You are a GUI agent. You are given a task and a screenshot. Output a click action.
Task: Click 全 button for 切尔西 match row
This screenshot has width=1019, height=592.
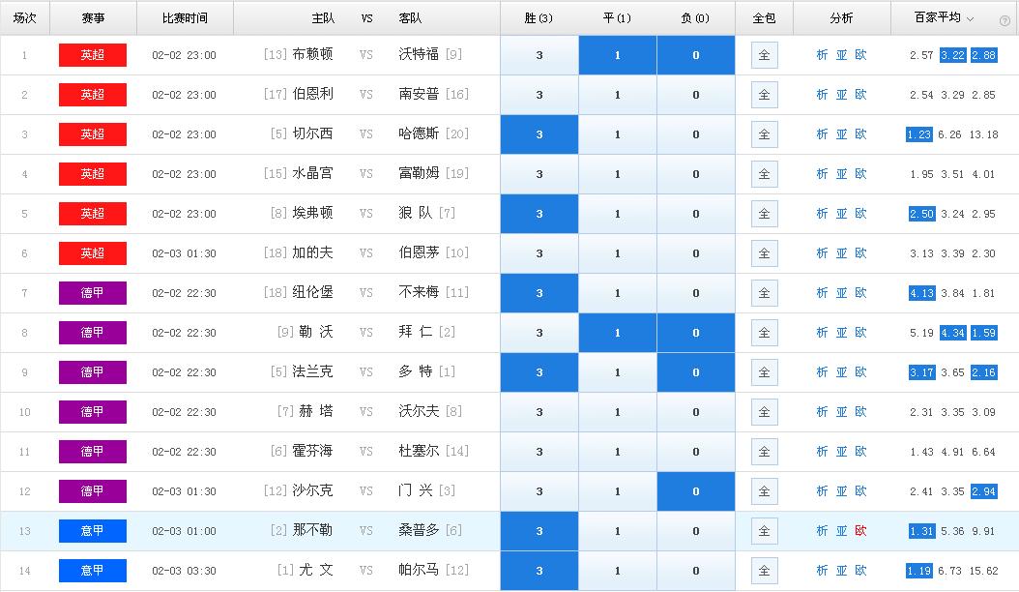(764, 134)
